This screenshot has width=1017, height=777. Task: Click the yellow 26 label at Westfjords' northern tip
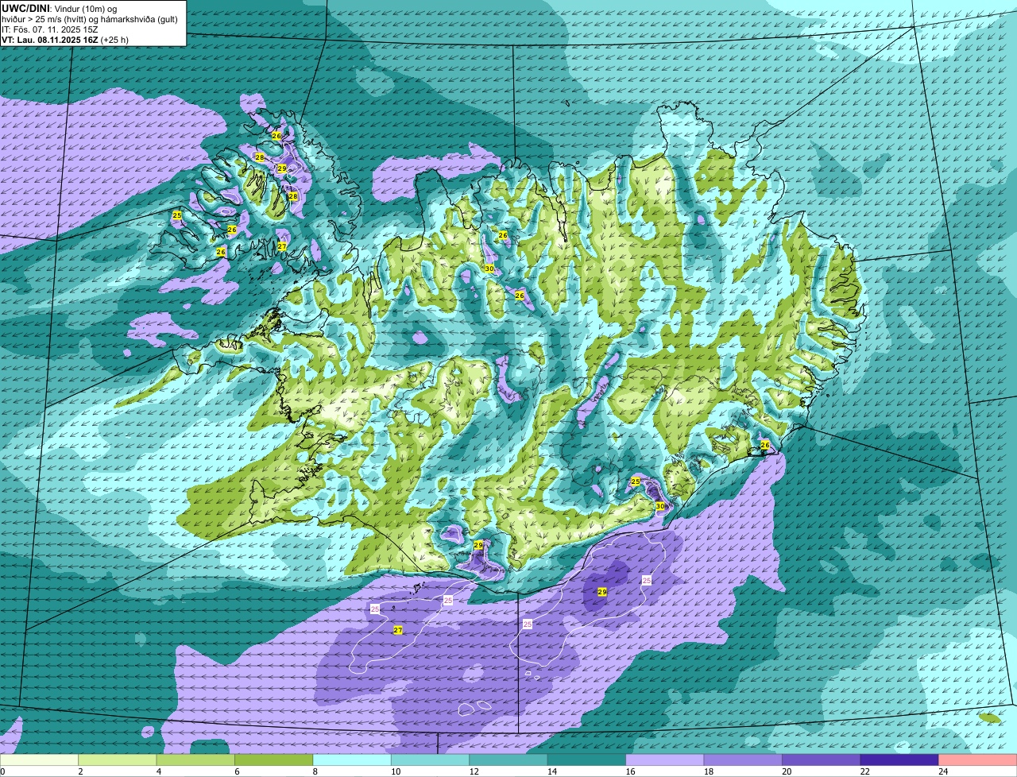pos(276,136)
